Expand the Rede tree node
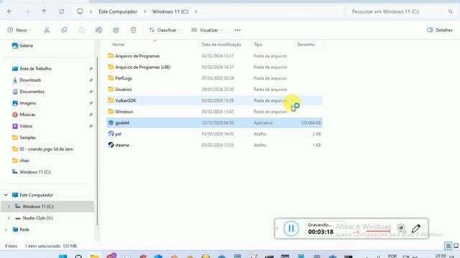Viewport: 460px width, 258px height. [6, 229]
